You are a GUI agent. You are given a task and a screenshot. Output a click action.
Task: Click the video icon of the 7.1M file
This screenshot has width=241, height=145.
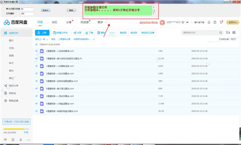[42, 96]
